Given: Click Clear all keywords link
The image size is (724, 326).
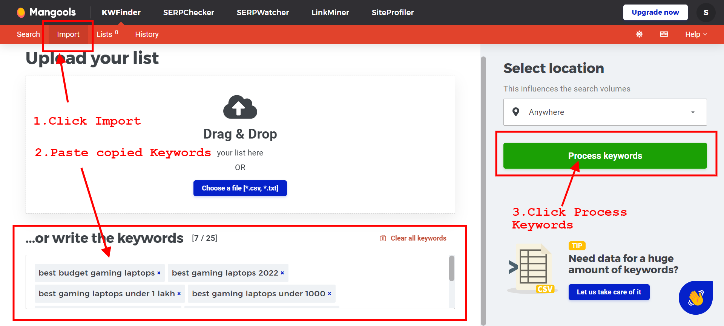Looking at the screenshot, I should [x=419, y=238].
